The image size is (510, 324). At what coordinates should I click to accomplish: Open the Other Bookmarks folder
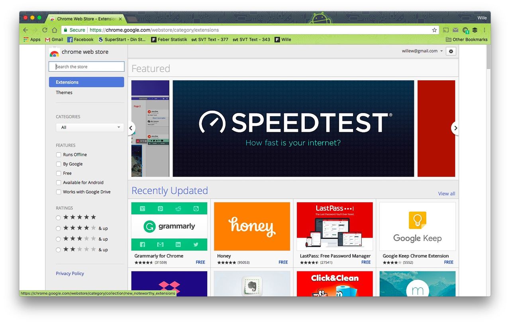pos(466,39)
